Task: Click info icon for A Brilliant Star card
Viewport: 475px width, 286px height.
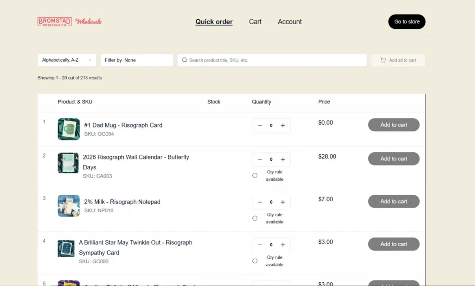Action: [255, 261]
